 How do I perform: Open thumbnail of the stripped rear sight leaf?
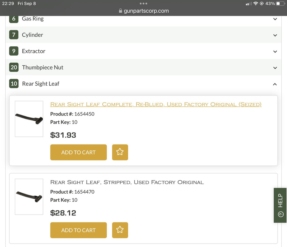[29, 197]
